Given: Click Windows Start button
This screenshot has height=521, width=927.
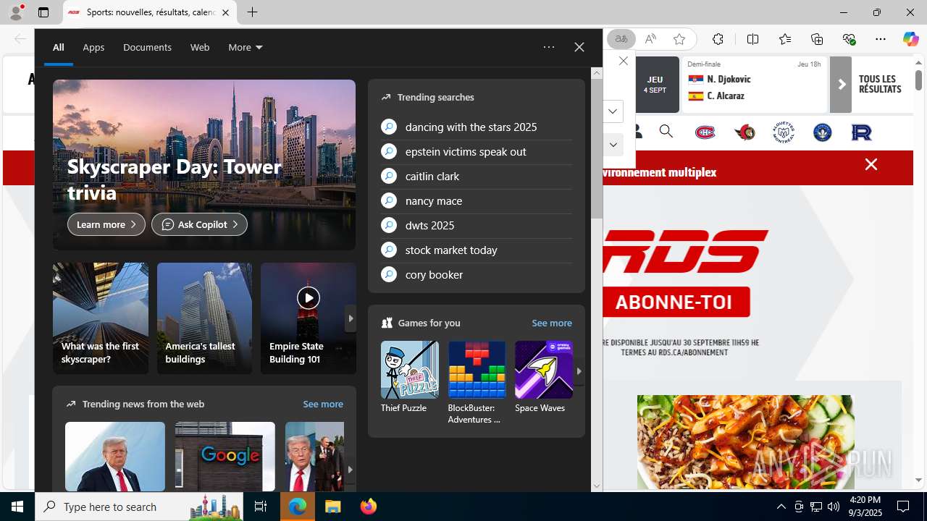Looking at the screenshot, I should pos(17,507).
